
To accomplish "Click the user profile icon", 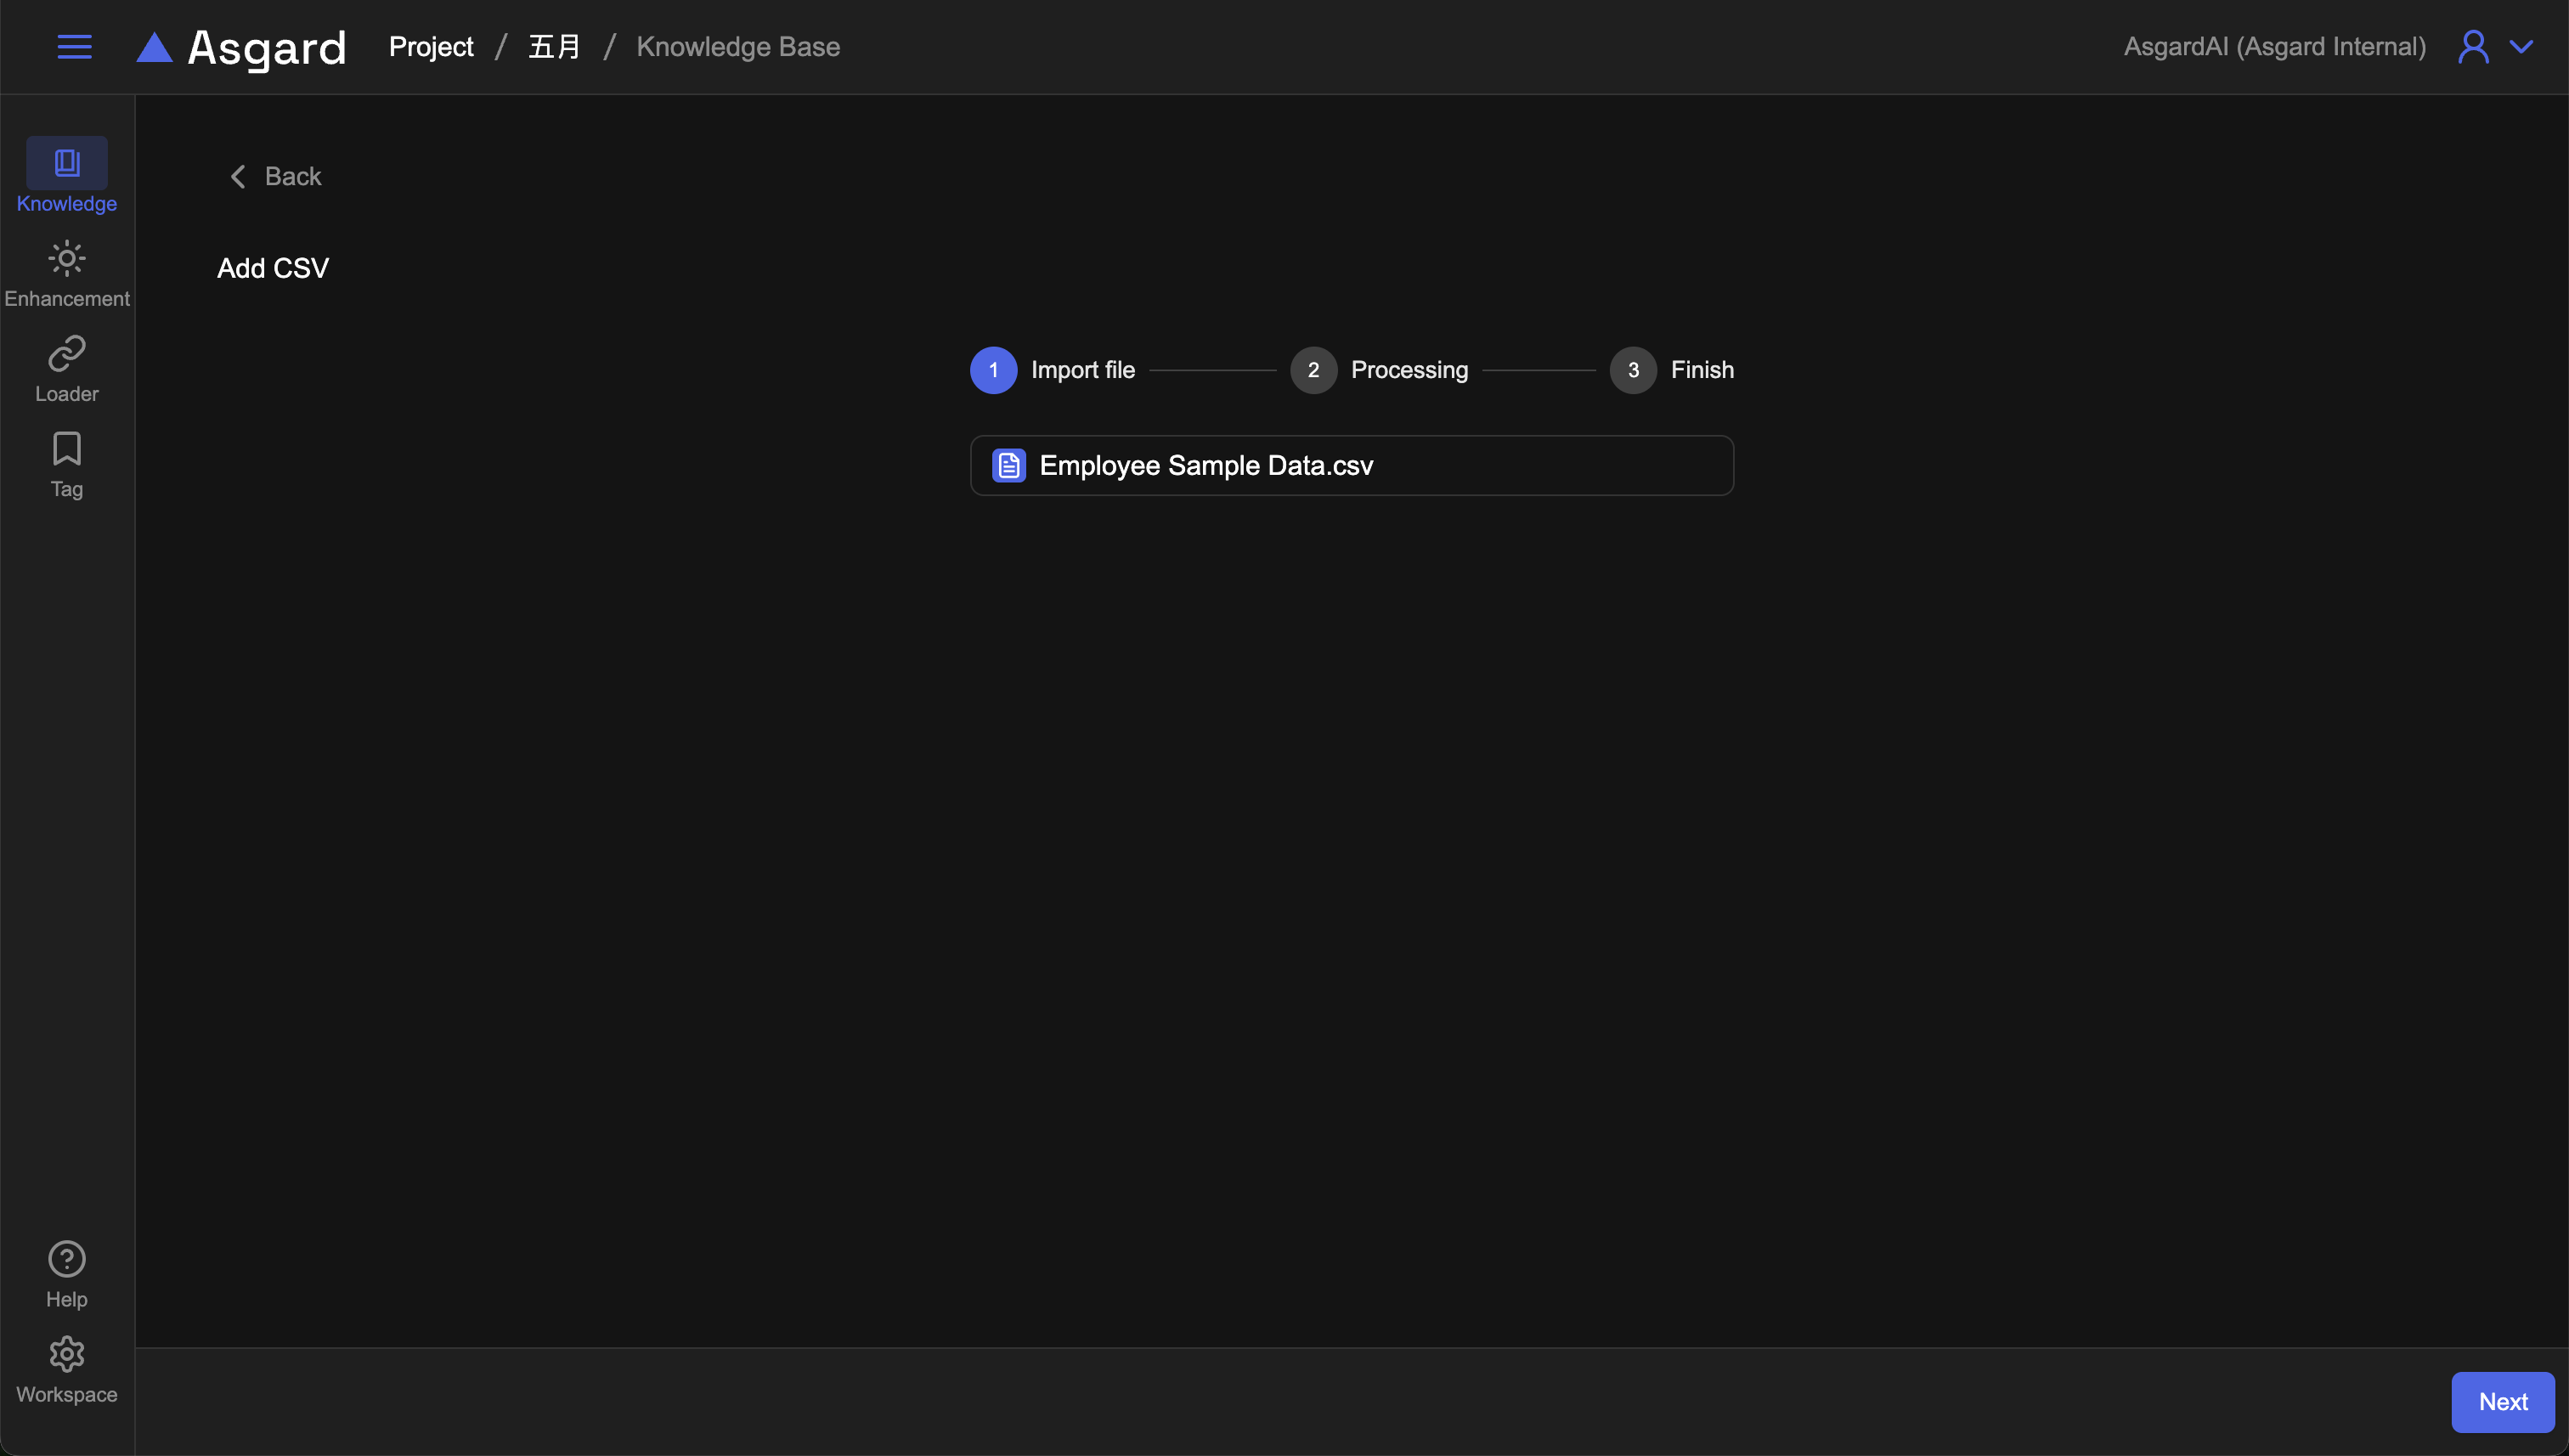I will tap(2473, 47).
